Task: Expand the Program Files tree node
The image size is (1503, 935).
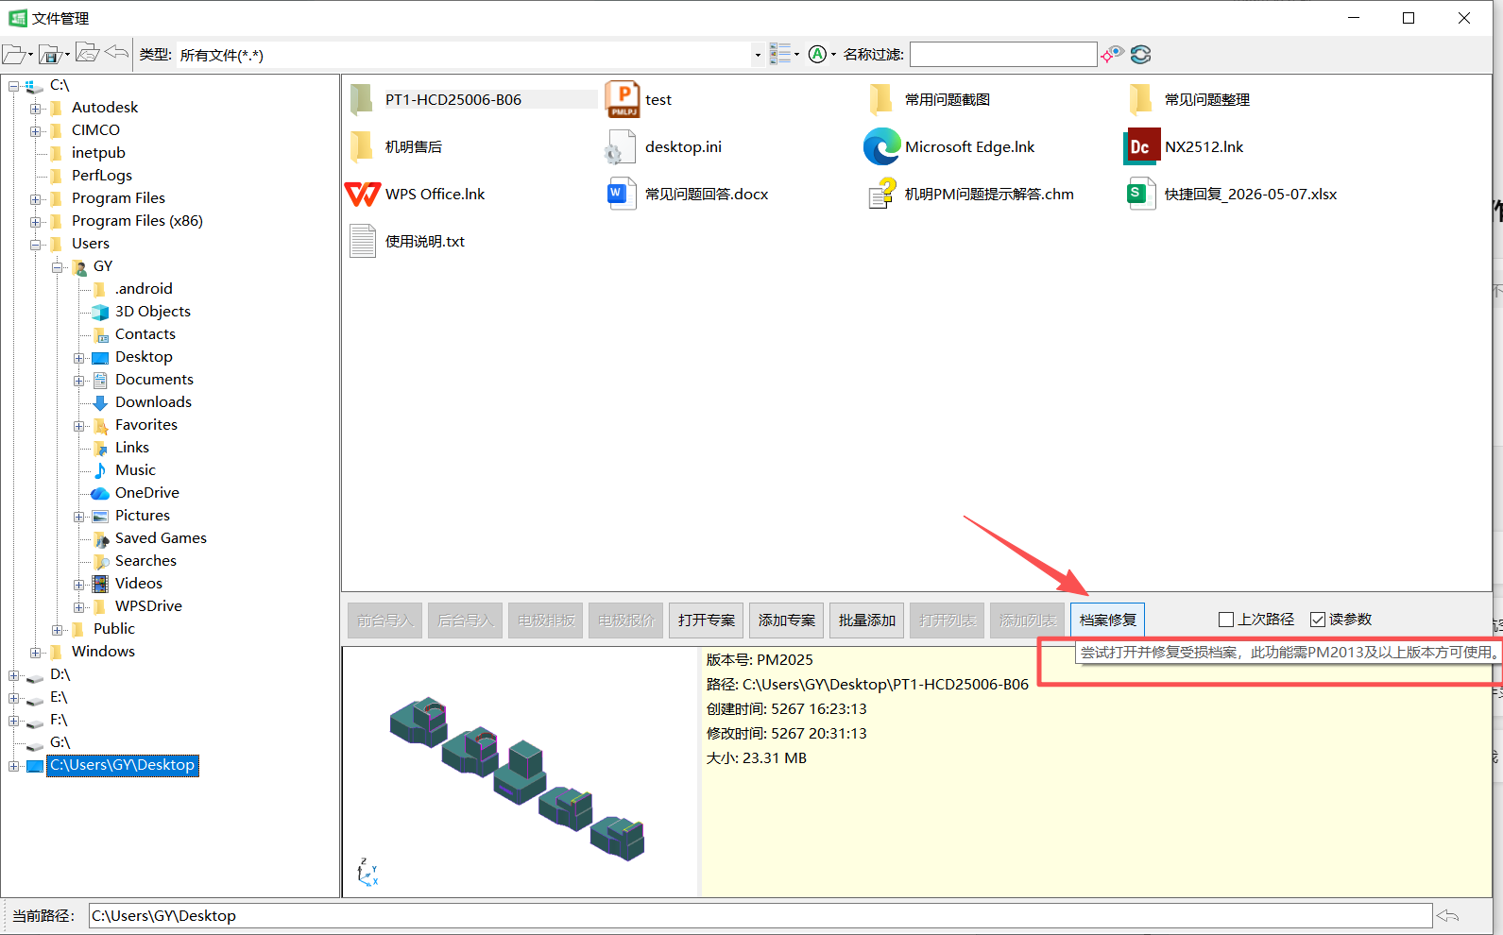Action: coord(36,199)
